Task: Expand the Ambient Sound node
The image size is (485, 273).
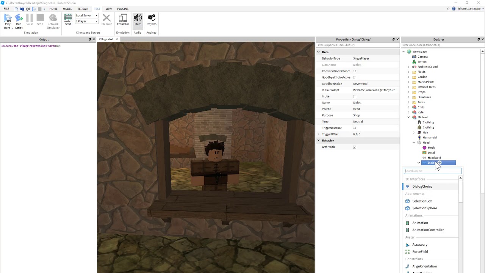Action: 408,67
